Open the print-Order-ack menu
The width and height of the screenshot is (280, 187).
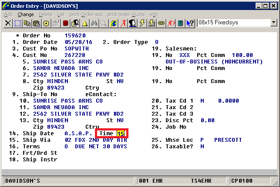click(86, 14)
